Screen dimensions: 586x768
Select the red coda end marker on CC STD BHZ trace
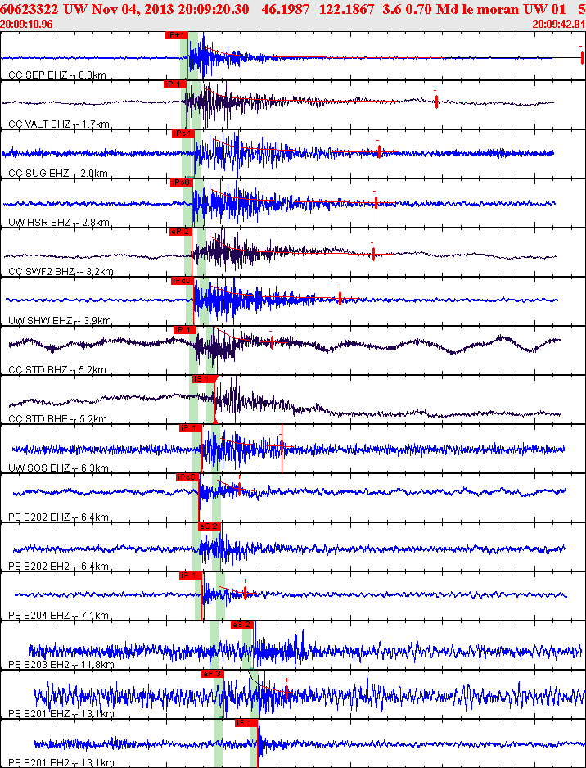tap(271, 342)
